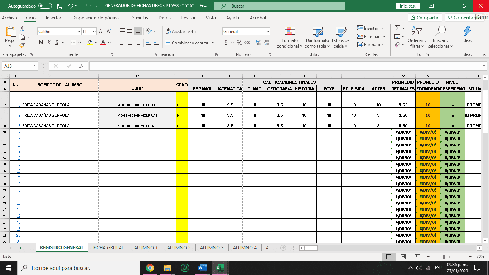Click the Format Painter brush icon
Screen dimensions: 489x275
[x=22, y=45]
